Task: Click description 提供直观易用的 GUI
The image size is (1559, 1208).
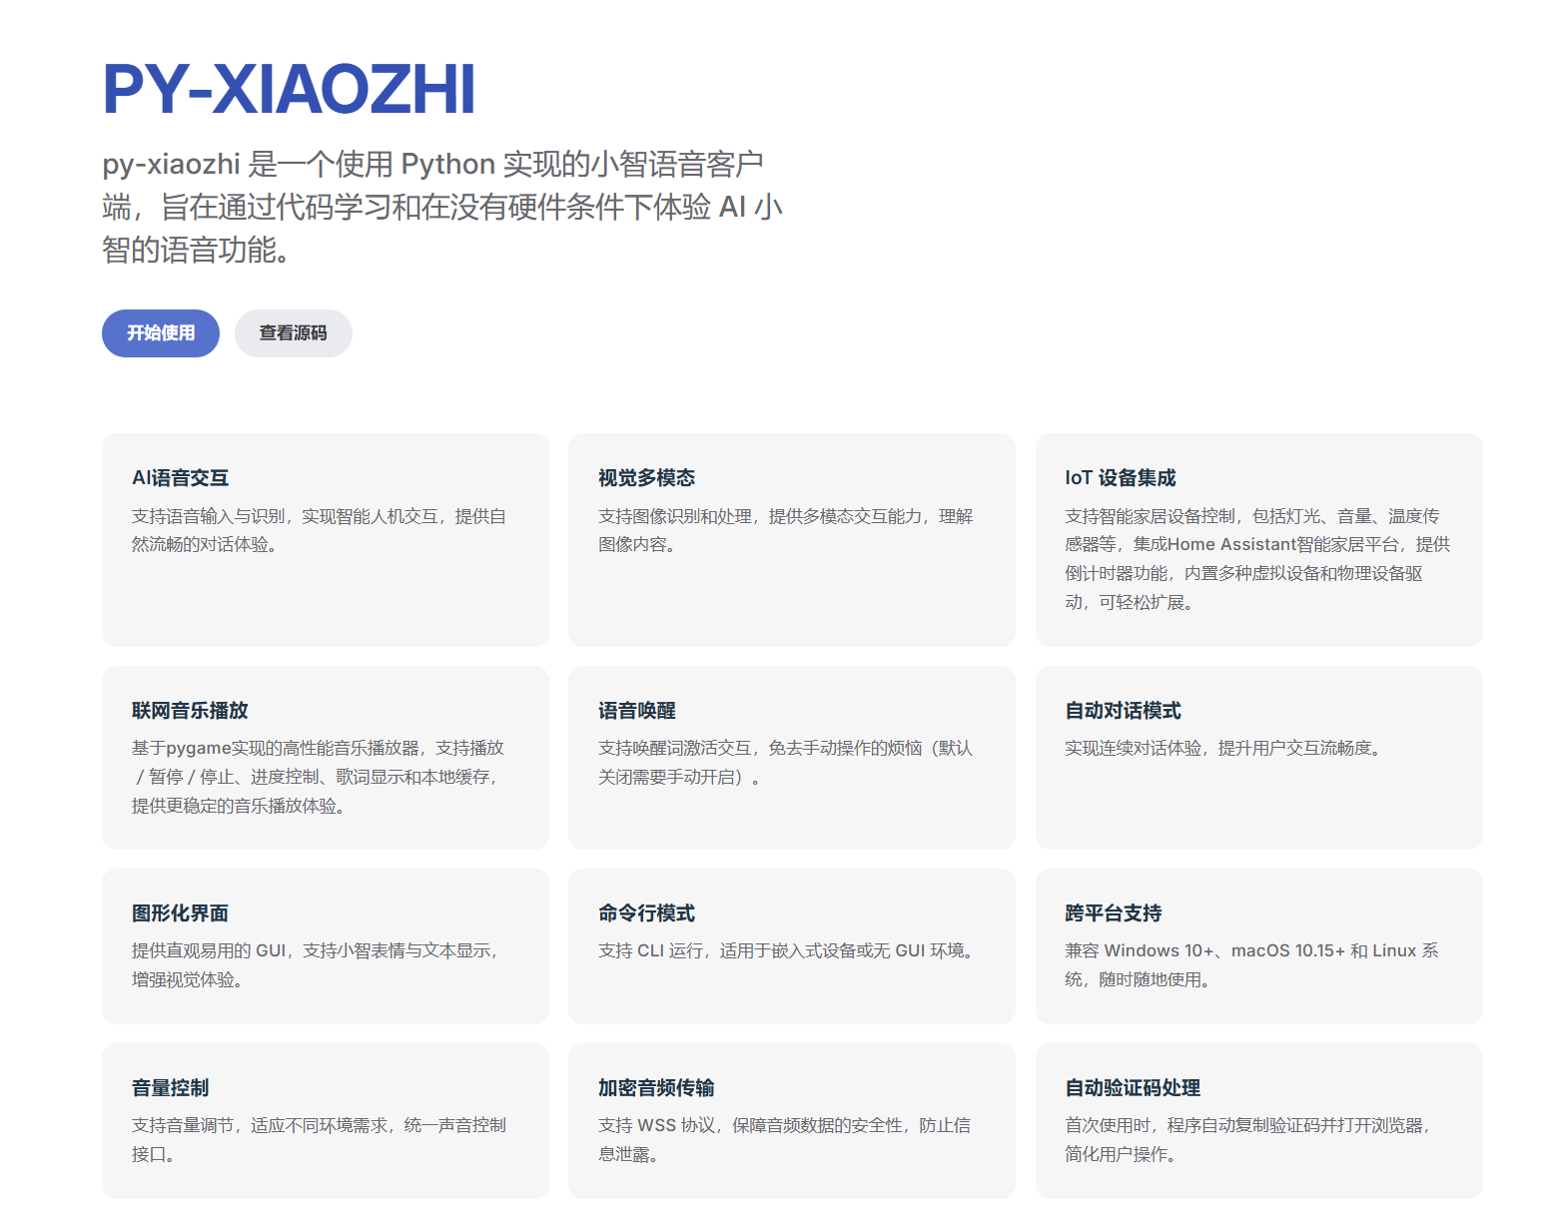Action: point(317,965)
